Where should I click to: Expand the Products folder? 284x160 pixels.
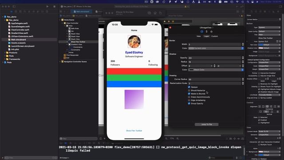(x=5, y=52)
